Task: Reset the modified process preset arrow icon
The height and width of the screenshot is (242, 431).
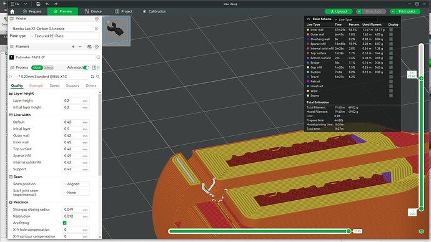Action: click(11, 77)
